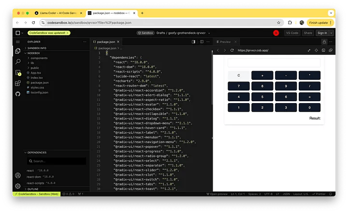Image resolution: width=348 pixels, height=213 pixels.
Task: Open dropdown arrow beside Sign In
Action: coord(332,33)
